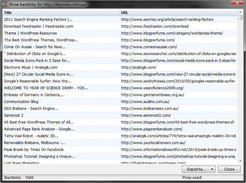Select the Communication Blog entry
Image resolution: width=246 pixels, height=183 pixels.
point(21,102)
